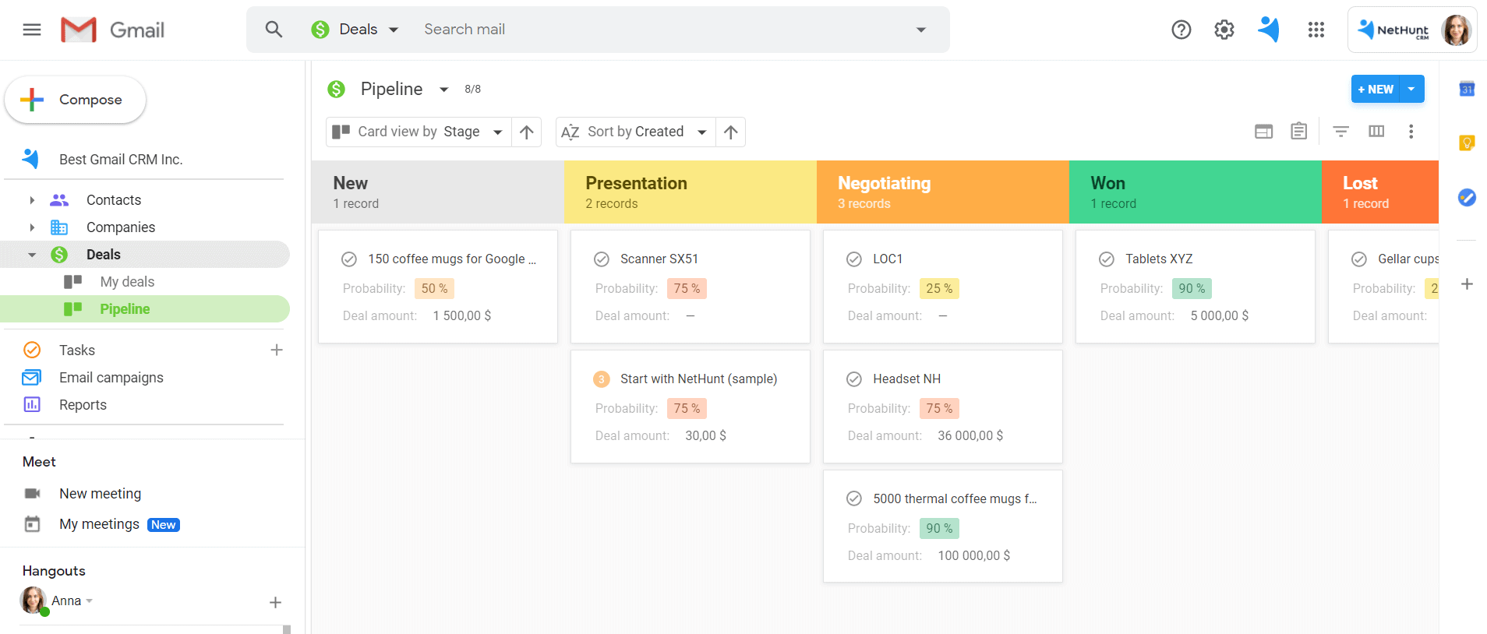The width and height of the screenshot is (1487, 634).
Task: Add a new task with plus icon
Action: [x=276, y=350]
